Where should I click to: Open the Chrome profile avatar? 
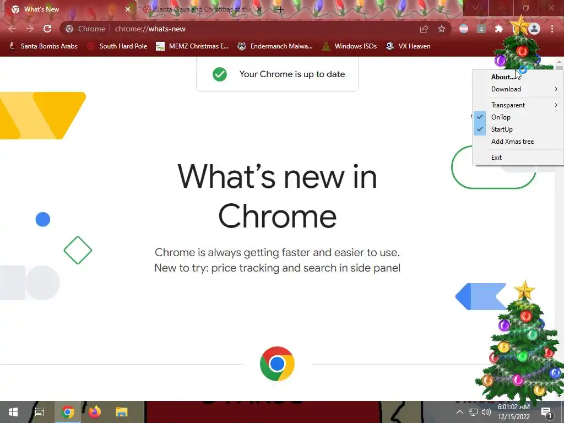pyautogui.click(x=534, y=29)
